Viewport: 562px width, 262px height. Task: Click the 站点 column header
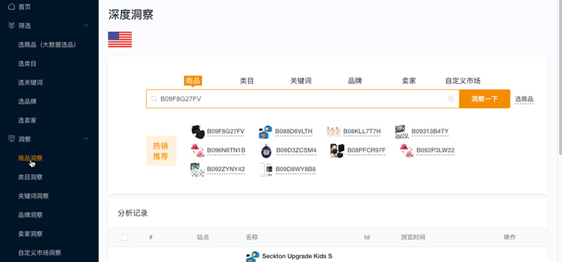click(203, 237)
